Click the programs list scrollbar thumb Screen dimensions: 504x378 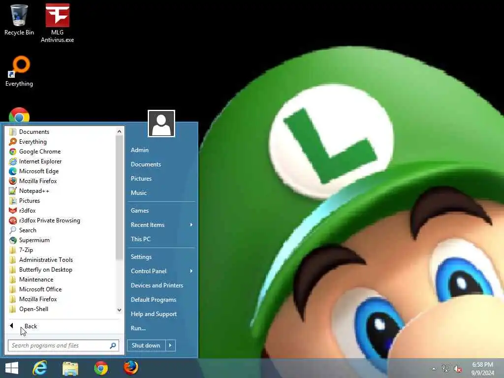pos(119,197)
